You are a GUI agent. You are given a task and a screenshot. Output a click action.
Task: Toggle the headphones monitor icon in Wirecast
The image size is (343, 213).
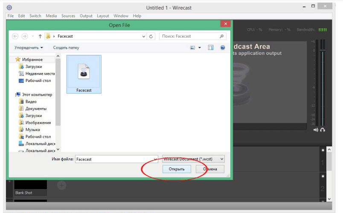323,130
